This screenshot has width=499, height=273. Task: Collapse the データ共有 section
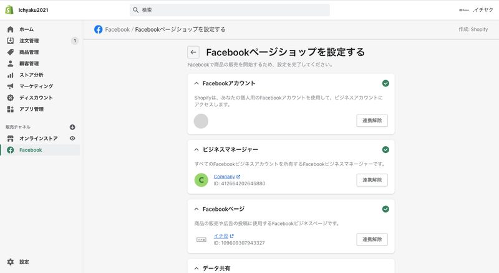pyautogui.click(x=196, y=268)
